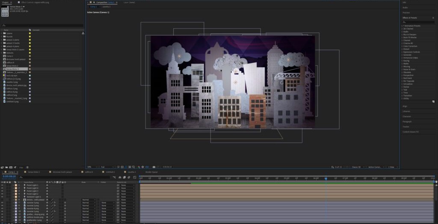
Task: Expand the Color Correction effects category
Action: tap(402, 46)
